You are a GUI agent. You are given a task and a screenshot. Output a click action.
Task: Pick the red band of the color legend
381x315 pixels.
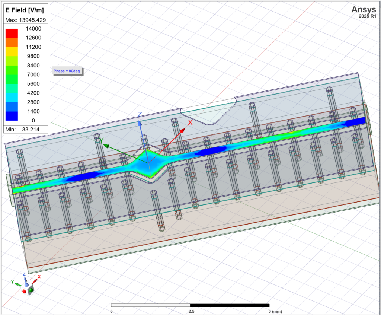(x=12, y=33)
